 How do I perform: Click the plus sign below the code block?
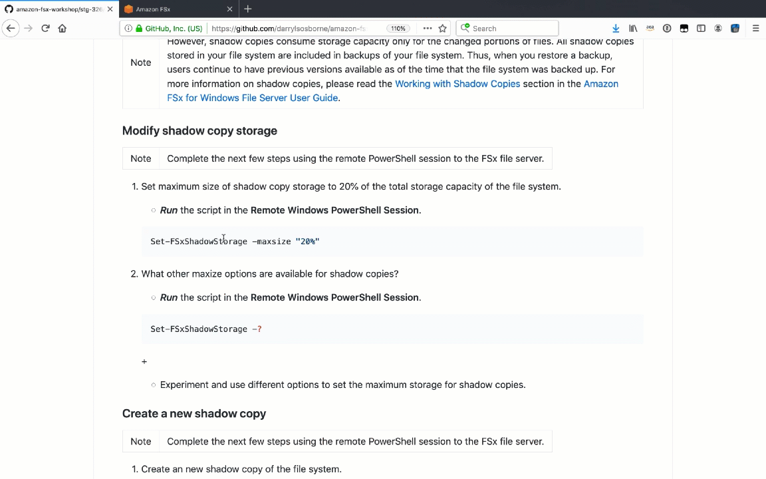point(144,362)
